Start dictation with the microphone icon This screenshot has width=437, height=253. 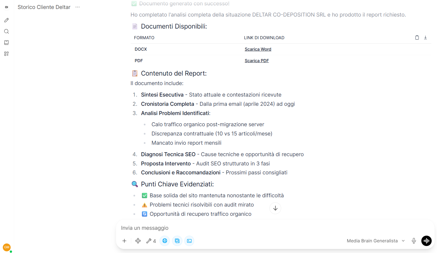tap(414, 241)
